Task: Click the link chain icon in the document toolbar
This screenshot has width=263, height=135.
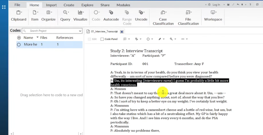Action: tap(183, 39)
